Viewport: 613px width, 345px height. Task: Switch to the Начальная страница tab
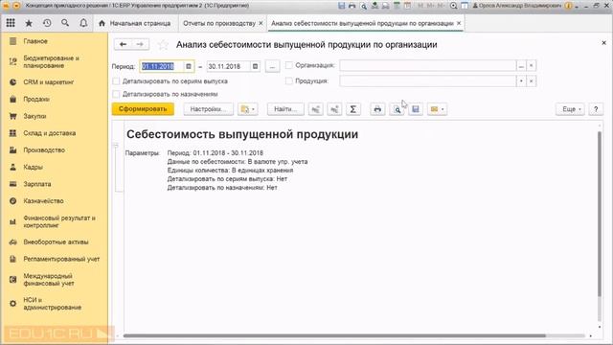click(136, 23)
